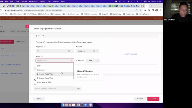Open Chrome from the Dock
Screen dimensions: 192x108
click(78, 105)
